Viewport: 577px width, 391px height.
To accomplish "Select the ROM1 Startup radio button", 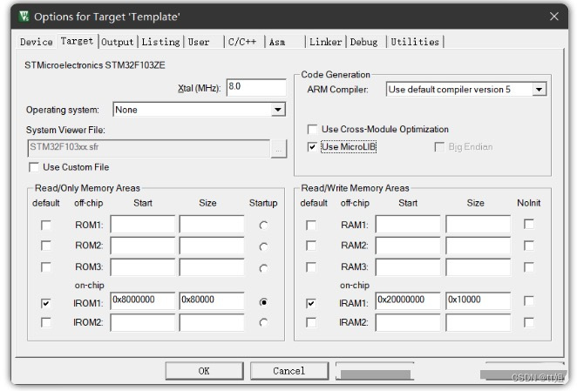I will (263, 226).
